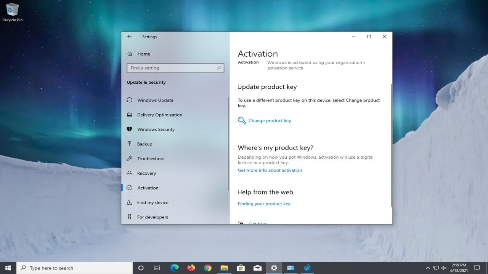Open the Recycle Bin desktop icon
Image resolution: width=488 pixels, height=274 pixels.
(x=13, y=13)
